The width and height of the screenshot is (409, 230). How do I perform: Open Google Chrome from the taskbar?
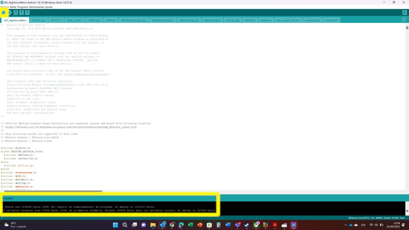[x=171, y=225]
